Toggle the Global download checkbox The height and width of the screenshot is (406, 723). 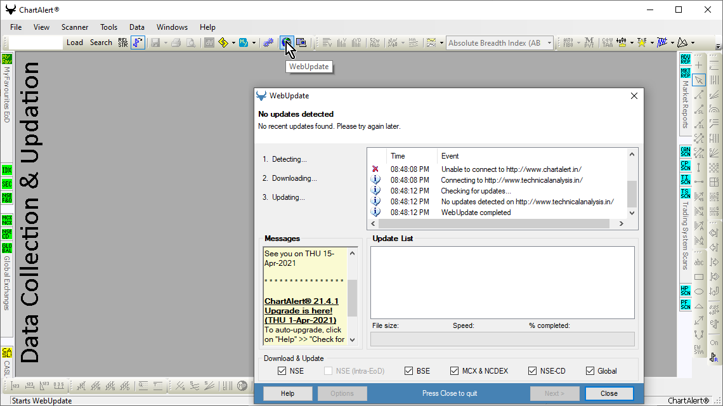click(590, 371)
